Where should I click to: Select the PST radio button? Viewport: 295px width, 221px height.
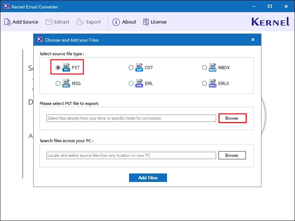58,67
